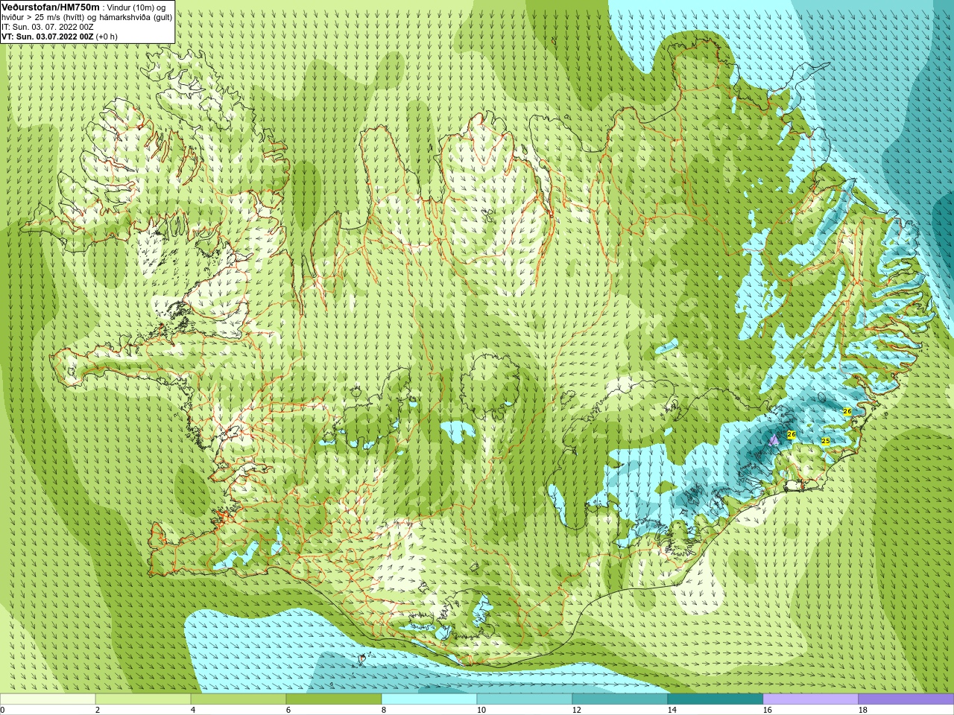Click the purple 16+ m/s wind patch
Viewport: 954px width, 715px height.
coord(774,439)
